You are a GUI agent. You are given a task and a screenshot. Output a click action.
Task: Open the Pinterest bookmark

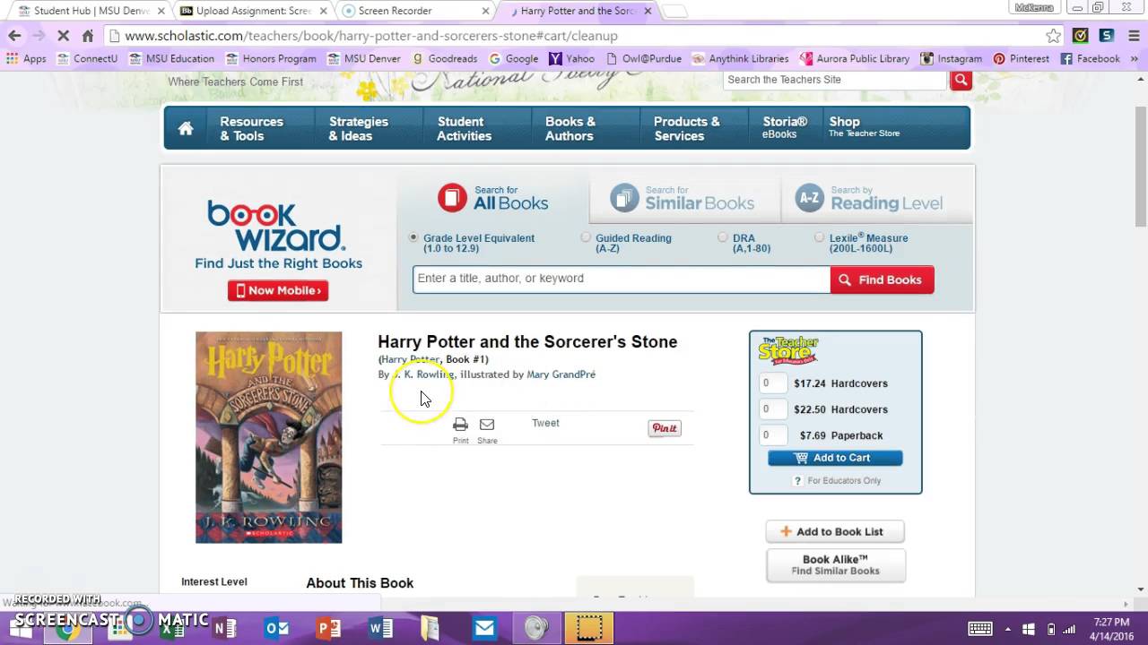pyautogui.click(x=1021, y=58)
